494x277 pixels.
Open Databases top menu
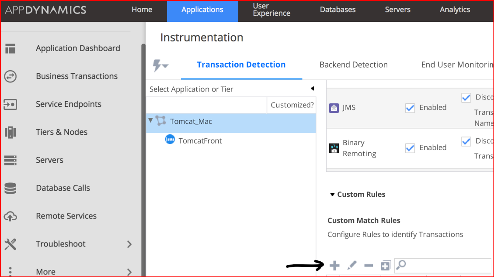point(338,10)
